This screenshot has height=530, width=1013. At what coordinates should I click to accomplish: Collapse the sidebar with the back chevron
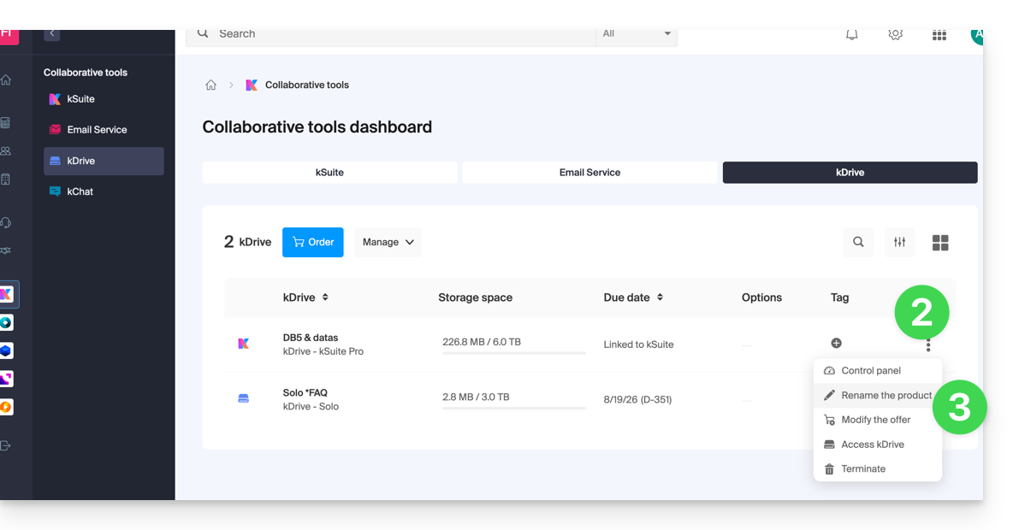pyautogui.click(x=51, y=33)
